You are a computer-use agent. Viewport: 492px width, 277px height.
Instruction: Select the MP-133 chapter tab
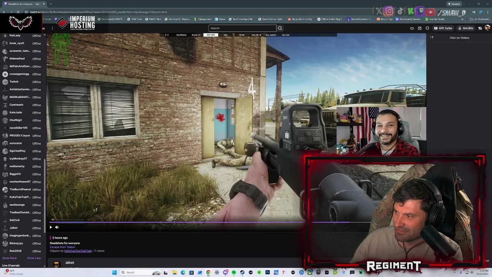click(x=211, y=35)
